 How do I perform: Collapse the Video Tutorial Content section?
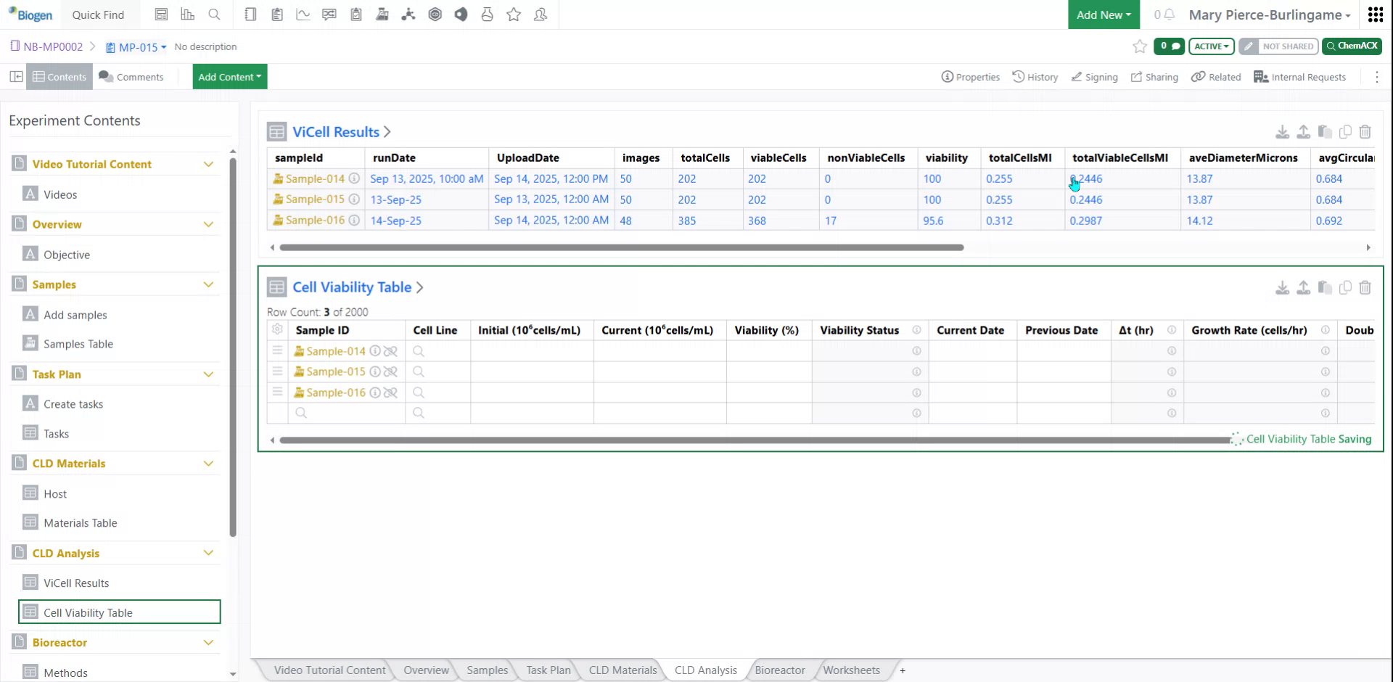[209, 164]
